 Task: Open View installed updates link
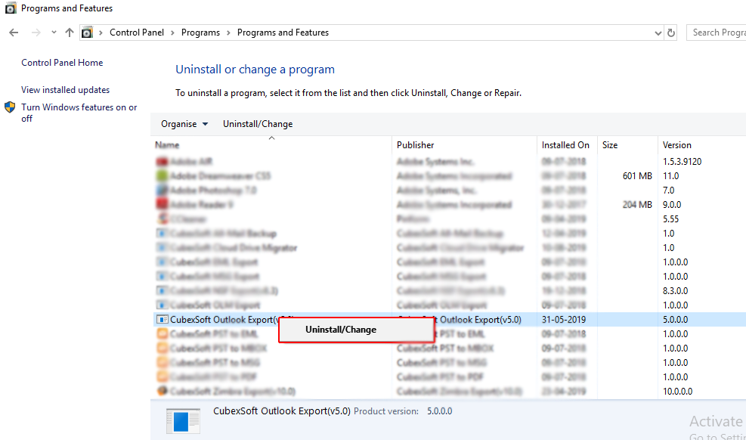[x=65, y=90]
